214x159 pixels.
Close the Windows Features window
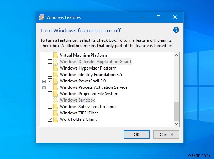pyautogui.click(x=175, y=17)
